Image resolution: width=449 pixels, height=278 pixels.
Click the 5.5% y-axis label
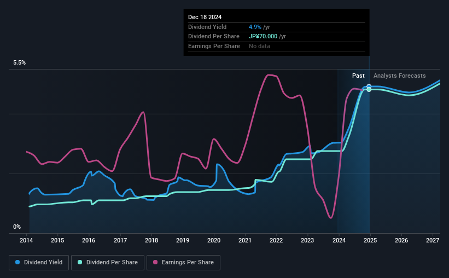click(x=19, y=63)
